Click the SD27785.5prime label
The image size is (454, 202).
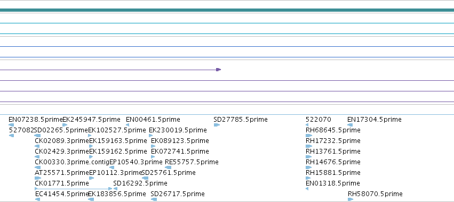[x=241, y=120]
